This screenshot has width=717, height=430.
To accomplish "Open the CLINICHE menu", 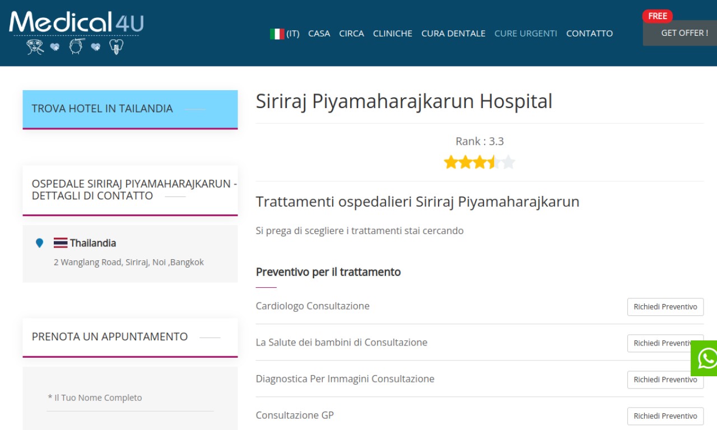I will click(x=392, y=34).
